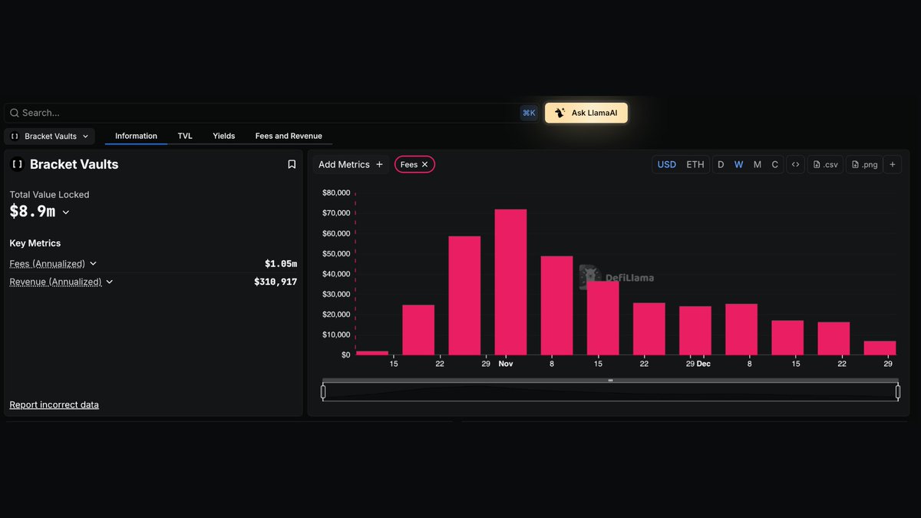Click the ⌘K shortcut badge
Viewport: 921px width, 518px height.
529,113
